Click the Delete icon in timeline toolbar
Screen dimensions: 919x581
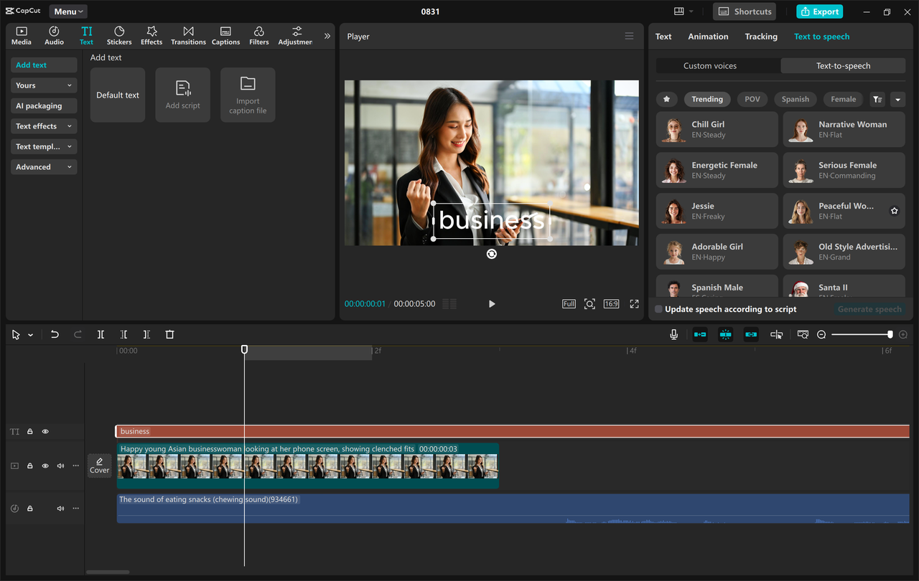[x=169, y=334]
